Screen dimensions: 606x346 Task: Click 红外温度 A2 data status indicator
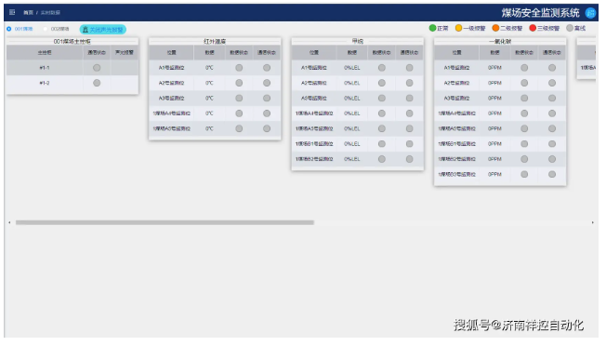(239, 83)
